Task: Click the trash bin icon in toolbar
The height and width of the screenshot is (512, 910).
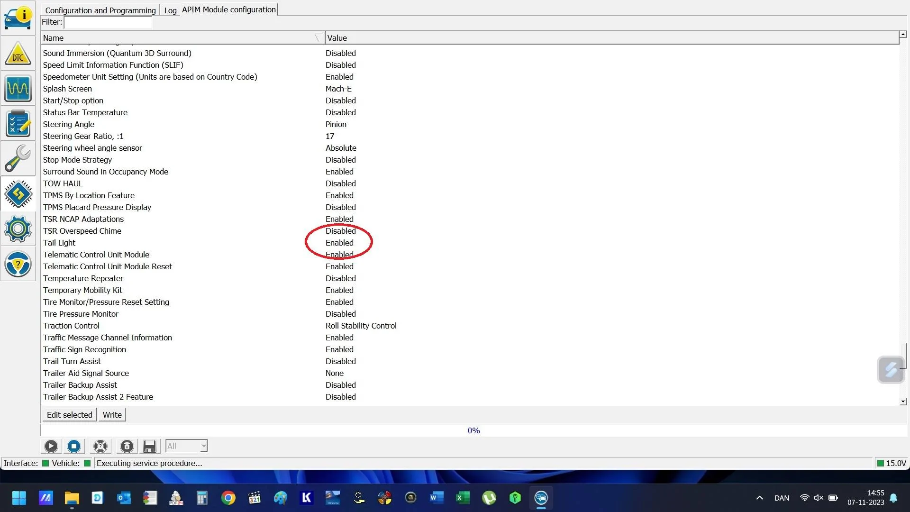Action: pos(127,446)
